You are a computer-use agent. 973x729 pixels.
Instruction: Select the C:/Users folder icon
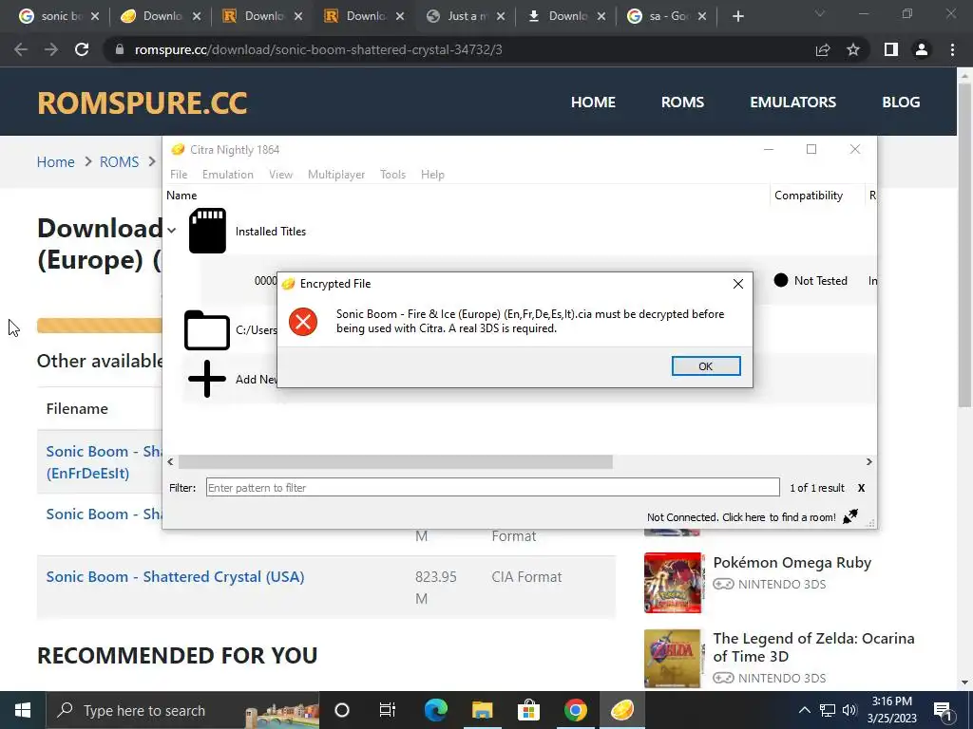coord(207,329)
